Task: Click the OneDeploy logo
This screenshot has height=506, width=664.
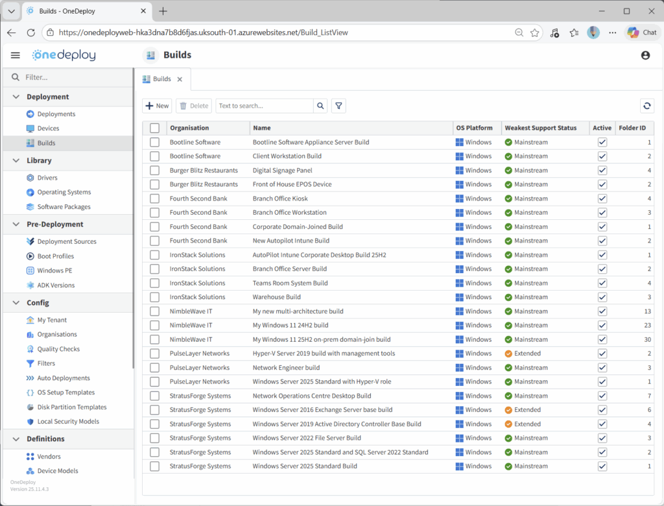Action: coord(64,55)
